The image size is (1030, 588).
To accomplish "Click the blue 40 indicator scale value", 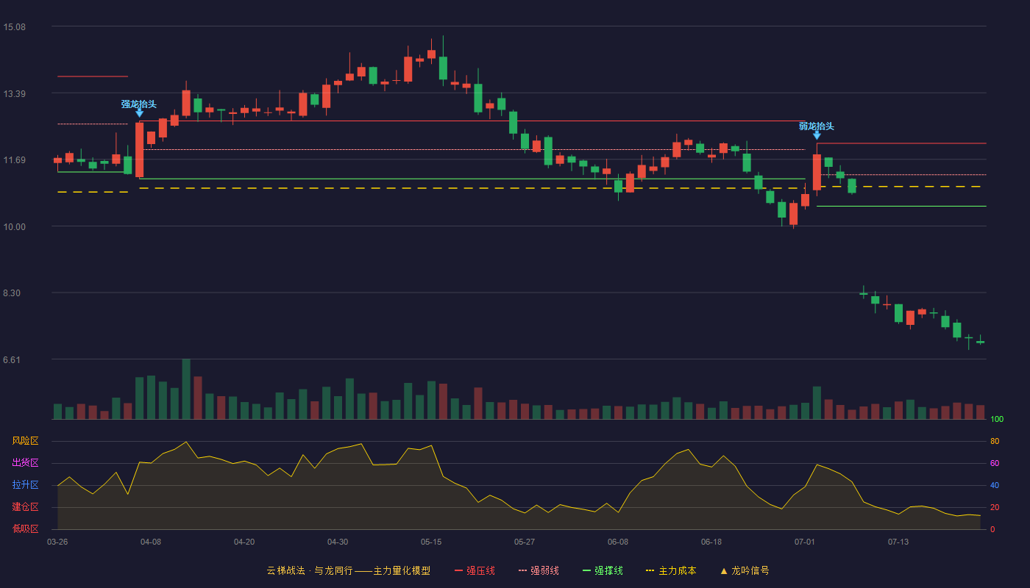I will (x=995, y=485).
